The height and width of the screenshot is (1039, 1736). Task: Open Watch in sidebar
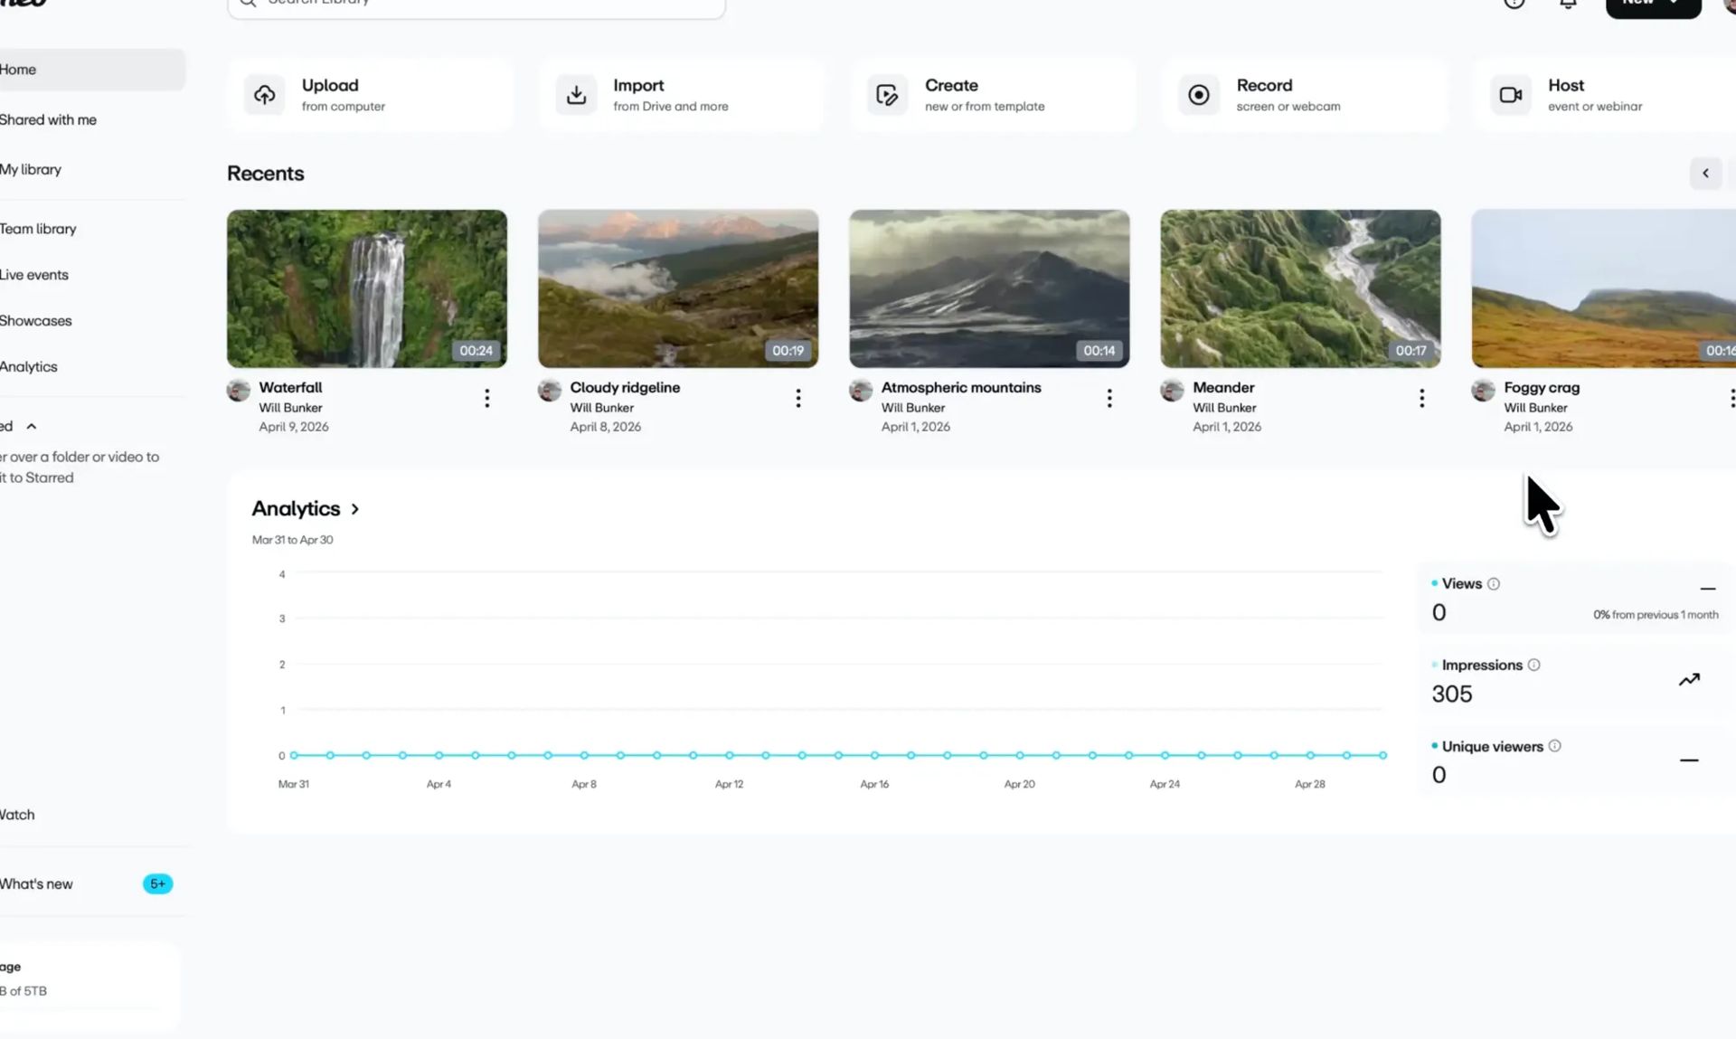(x=17, y=815)
